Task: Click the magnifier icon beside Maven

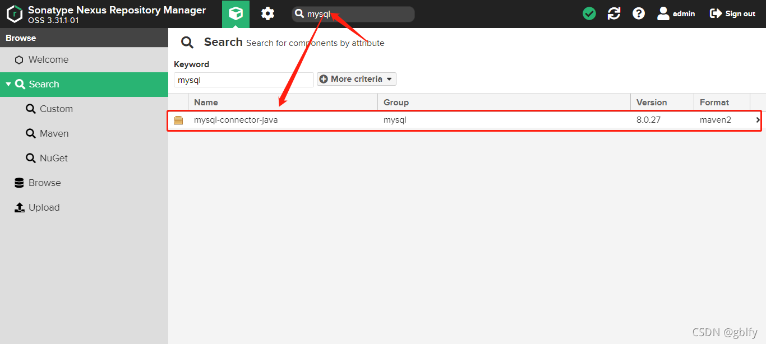Action: (31, 133)
